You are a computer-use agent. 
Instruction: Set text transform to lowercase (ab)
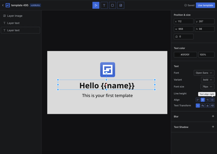pos(208,105)
